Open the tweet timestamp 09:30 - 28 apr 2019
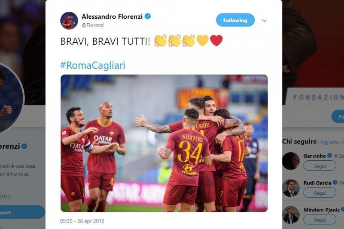The image size is (344, 229). click(x=82, y=221)
